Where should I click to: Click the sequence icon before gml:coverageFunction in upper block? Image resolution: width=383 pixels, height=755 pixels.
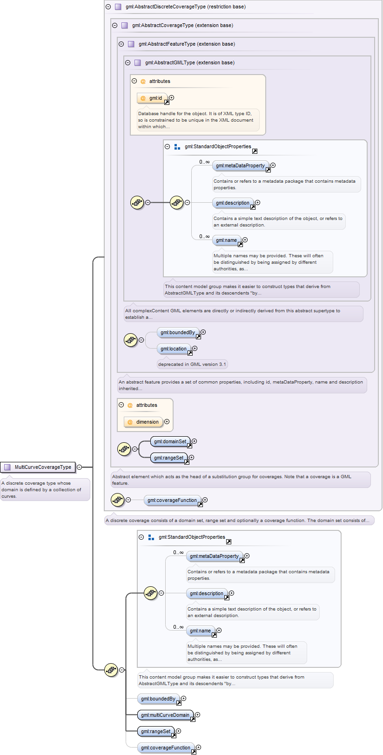point(117,500)
